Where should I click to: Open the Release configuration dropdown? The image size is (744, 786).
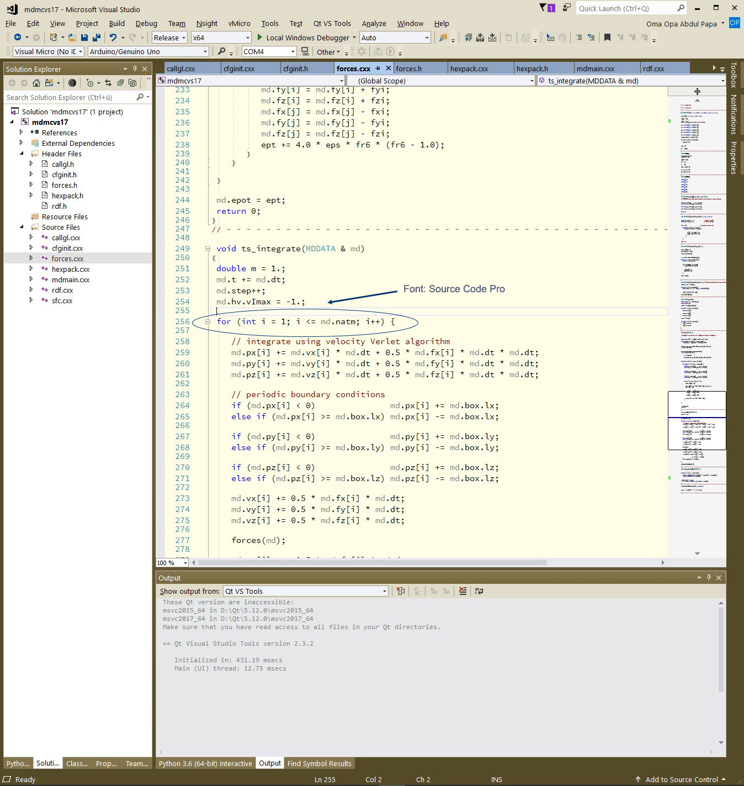click(x=171, y=38)
